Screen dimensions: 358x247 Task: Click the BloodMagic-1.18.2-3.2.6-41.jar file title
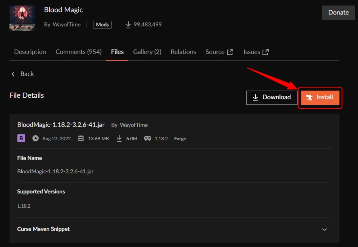pyautogui.click(x=61, y=125)
